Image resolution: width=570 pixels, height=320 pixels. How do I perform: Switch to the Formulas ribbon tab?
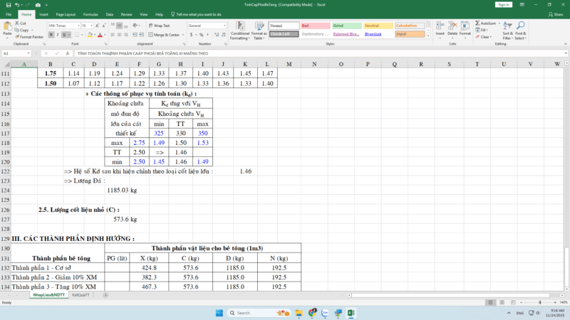pos(90,14)
